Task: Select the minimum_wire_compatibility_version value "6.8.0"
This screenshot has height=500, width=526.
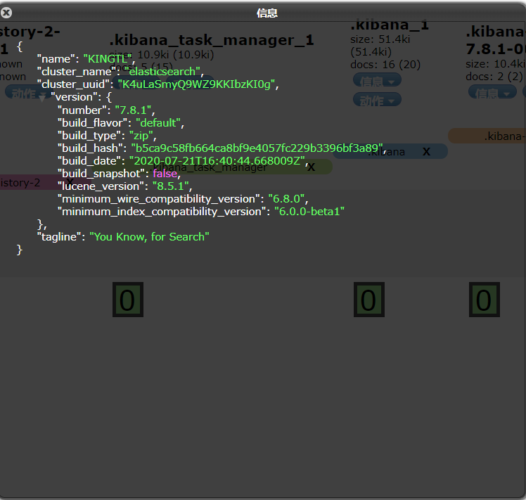Action: click(x=286, y=198)
